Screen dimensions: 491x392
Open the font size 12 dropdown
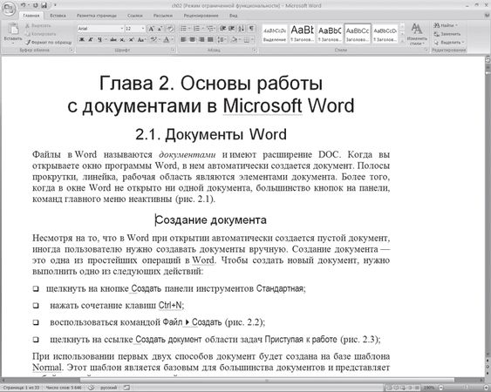pyautogui.click(x=143, y=29)
